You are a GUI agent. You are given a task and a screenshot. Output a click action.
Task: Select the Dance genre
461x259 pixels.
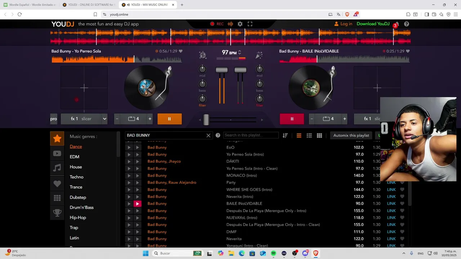[x=76, y=146]
